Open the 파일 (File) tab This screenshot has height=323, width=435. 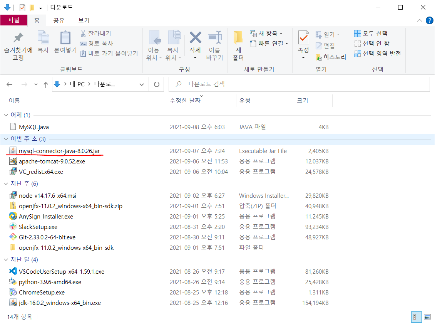tap(14, 20)
